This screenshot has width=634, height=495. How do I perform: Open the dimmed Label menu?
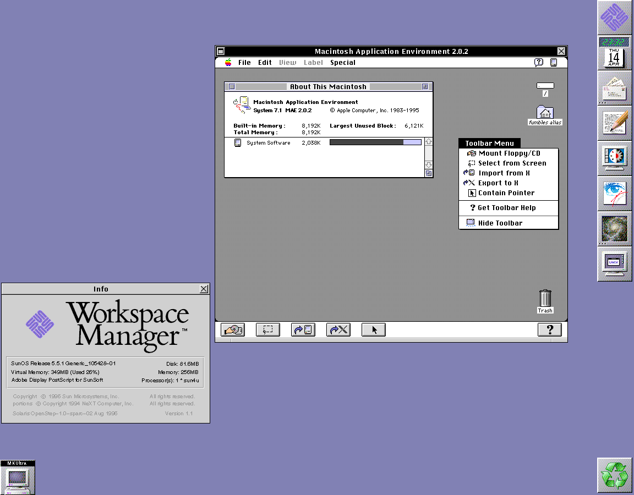click(x=313, y=62)
